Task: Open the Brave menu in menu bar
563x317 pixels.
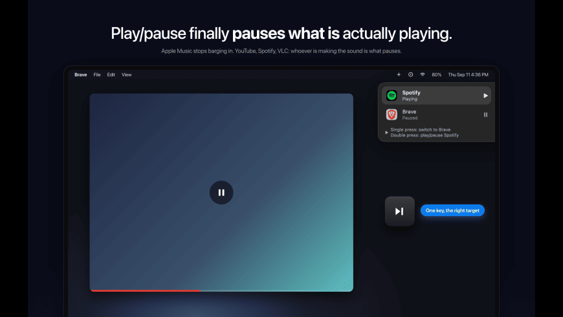Action: [x=81, y=74]
